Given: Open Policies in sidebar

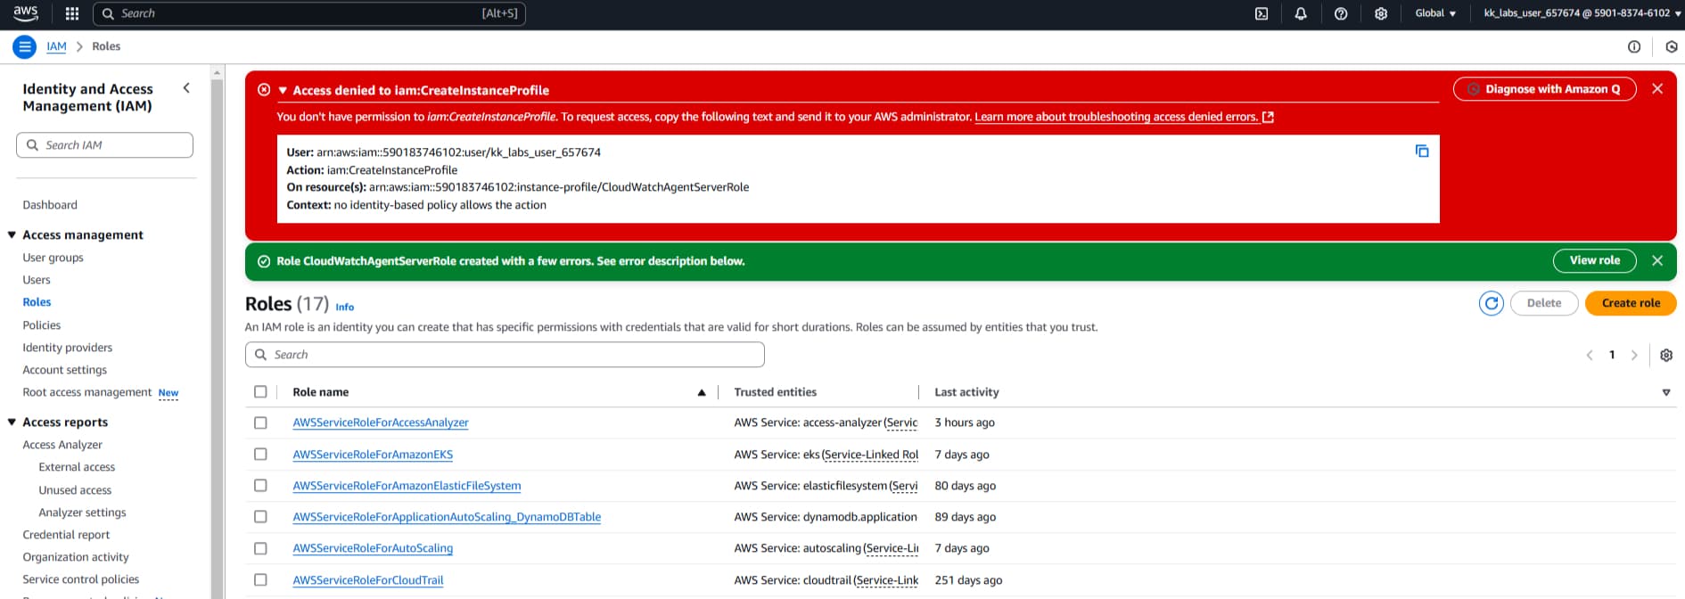Looking at the screenshot, I should point(42,325).
